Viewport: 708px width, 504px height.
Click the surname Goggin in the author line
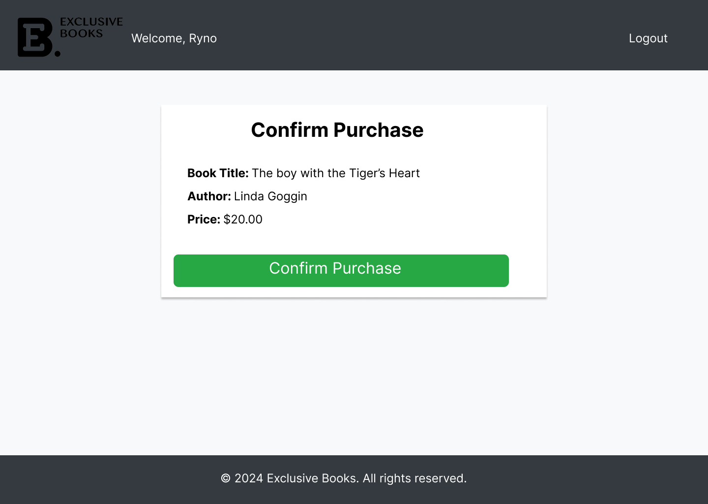point(287,196)
